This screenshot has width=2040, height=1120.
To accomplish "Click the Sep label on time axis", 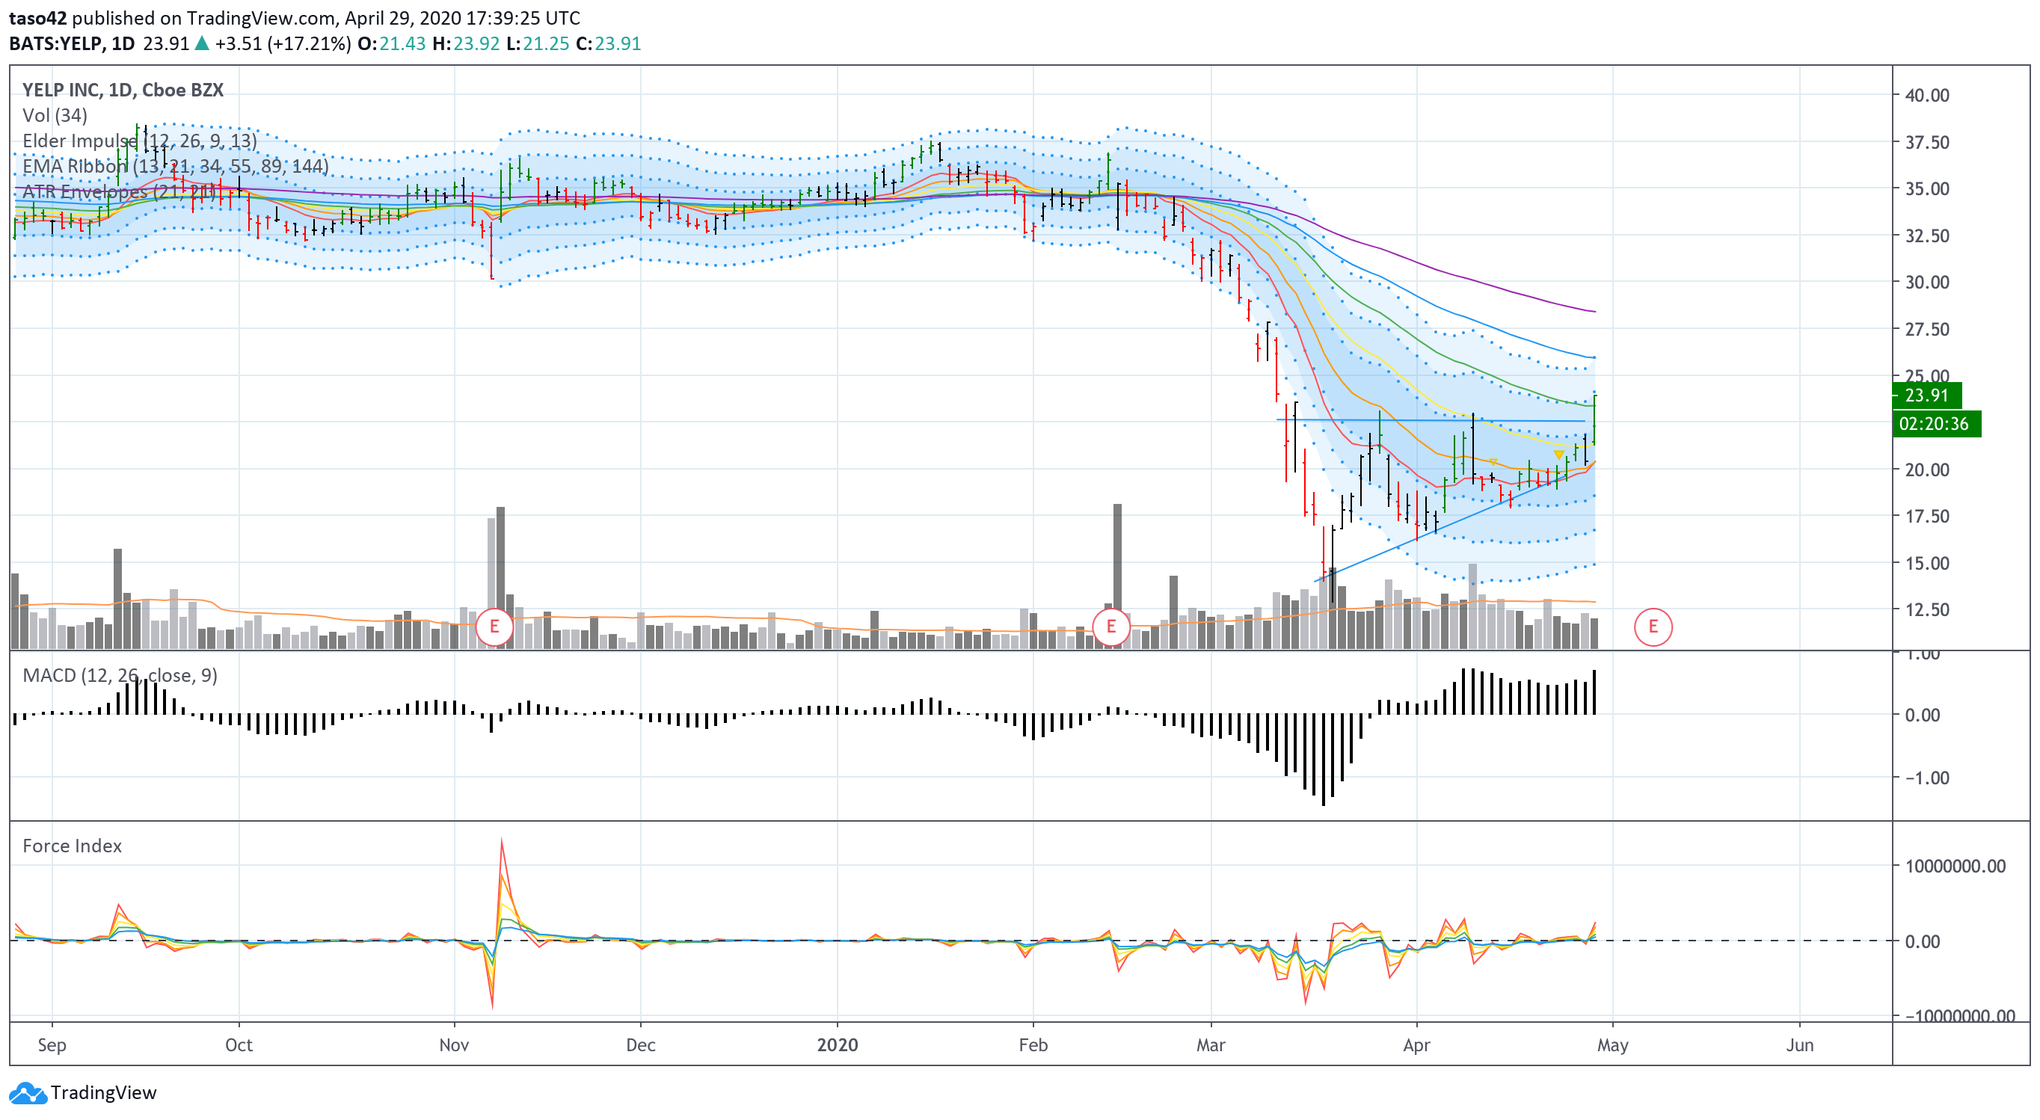I will [x=52, y=1044].
